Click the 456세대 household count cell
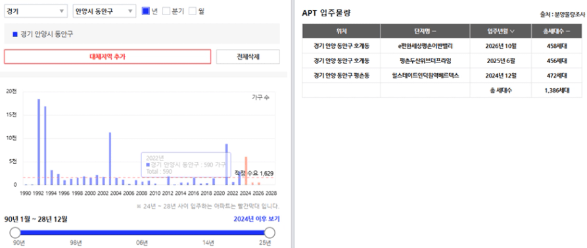The image size is (587, 248). [x=557, y=61]
